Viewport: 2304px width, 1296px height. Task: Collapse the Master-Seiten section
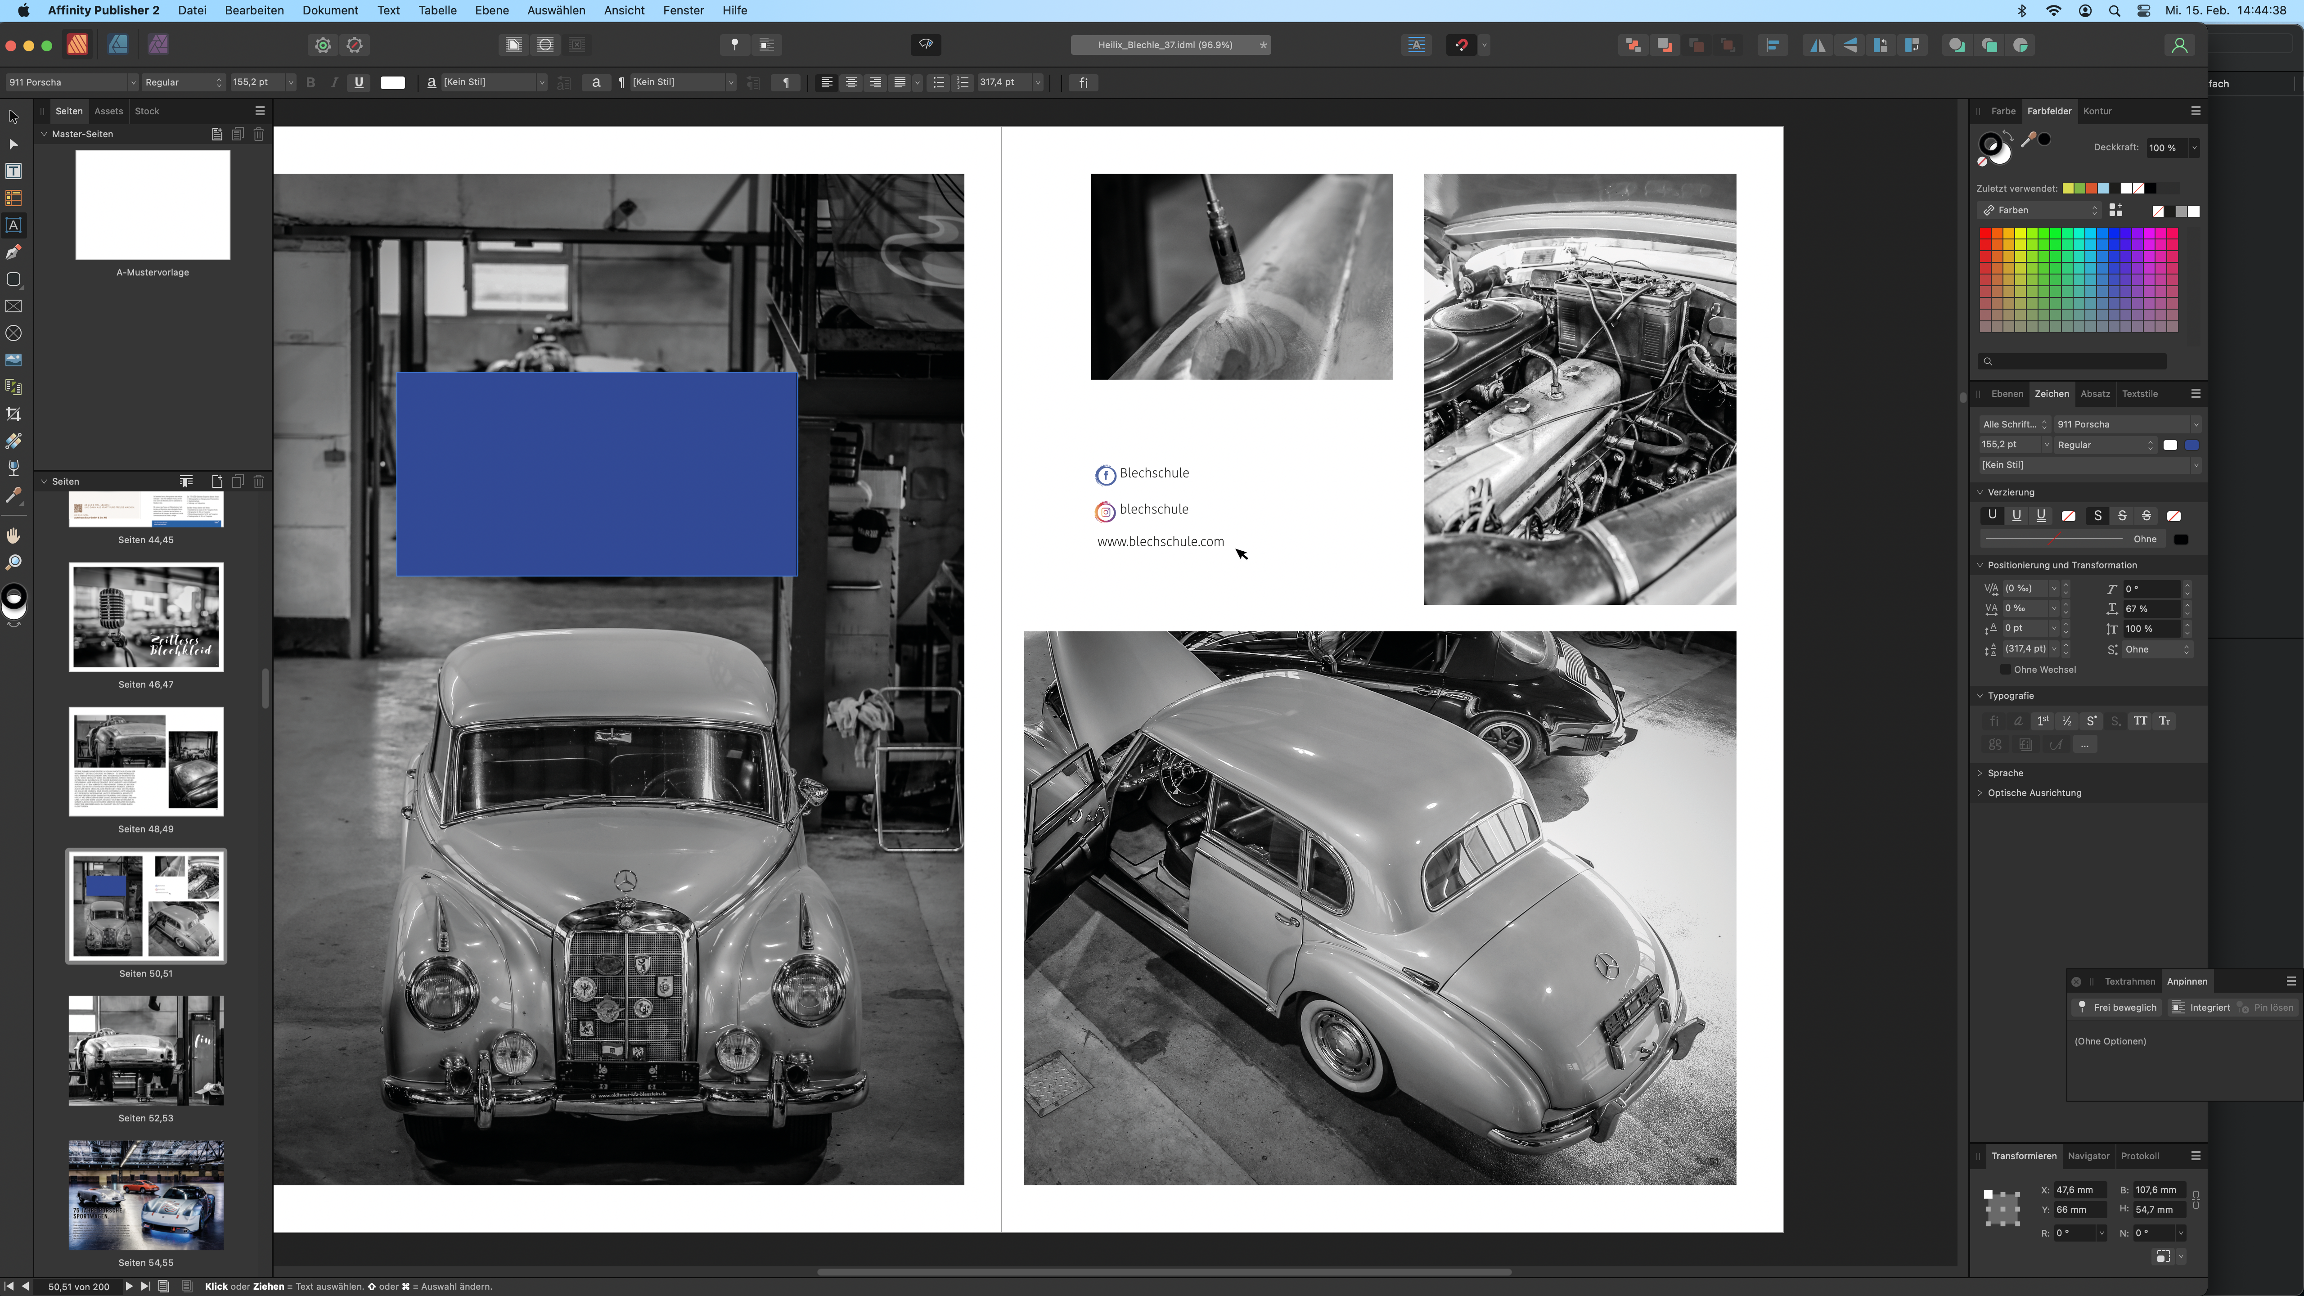tap(44, 134)
